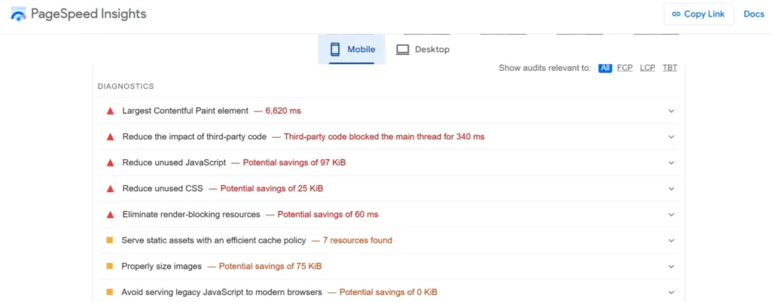Click 'Potential savings of 60 ms'
Image resolution: width=771 pixels, height=302 pixels.
coord(328,215)
